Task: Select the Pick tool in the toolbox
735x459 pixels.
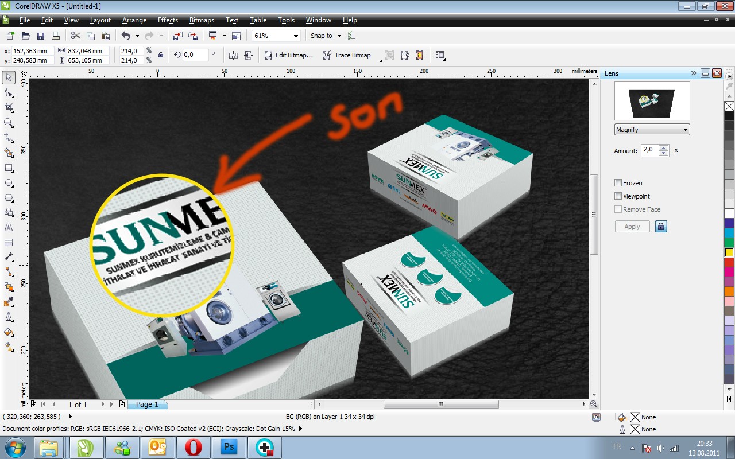Action: coord(9,77)
